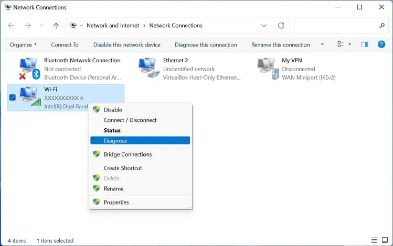The height and width of the screenshot is (246, 393).
Task: Refresh the Network Connections folder
Action: [281, 25]
